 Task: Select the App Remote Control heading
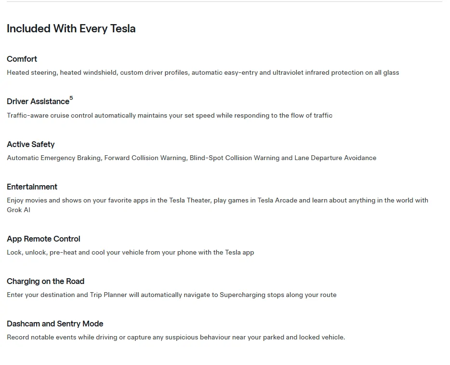43,239
